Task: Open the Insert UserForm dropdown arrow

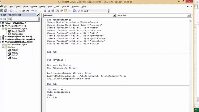Action: [x=8, y=11]
